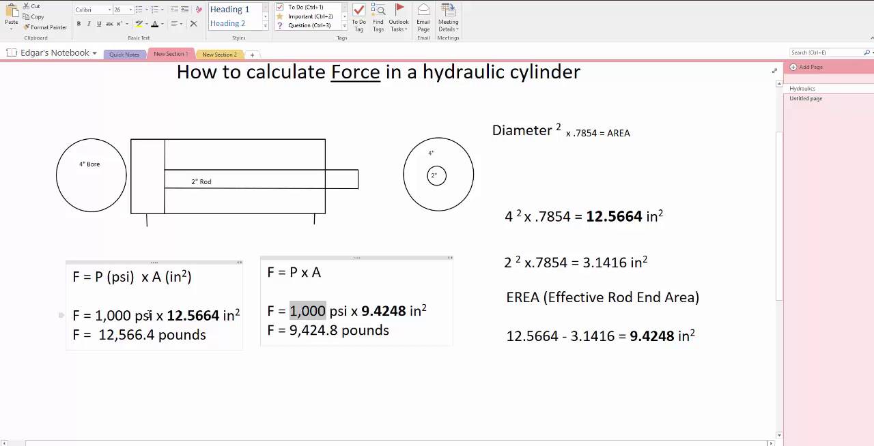Click the 'F = 9,424.8 pounds' line
This screenshot has width=874, height=446.
point(328,330)
